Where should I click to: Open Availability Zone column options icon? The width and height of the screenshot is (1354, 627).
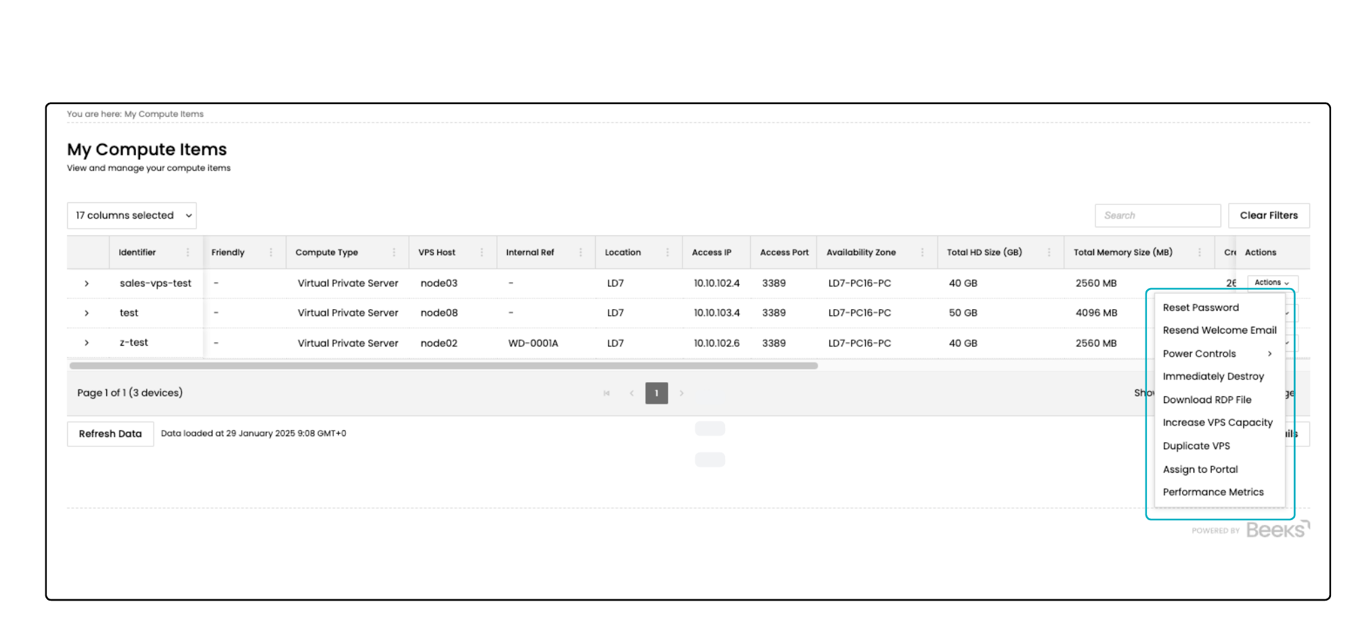pos(922,252)
